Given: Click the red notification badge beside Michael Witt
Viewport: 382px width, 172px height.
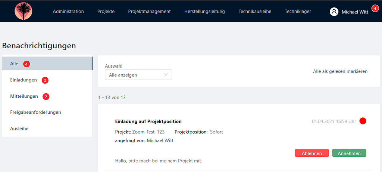Looking at the screenshot, I should [x=375, y=8].
